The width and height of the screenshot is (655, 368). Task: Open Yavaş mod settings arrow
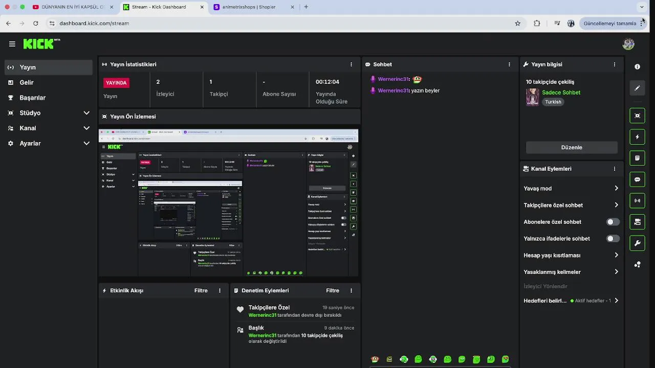616,189
